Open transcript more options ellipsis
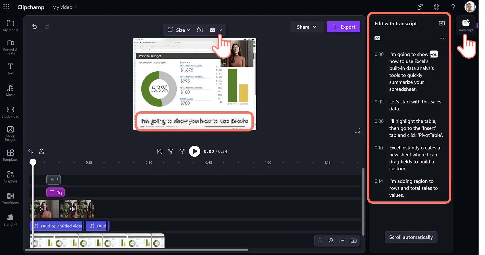Viewport: 485px width, 255px height. (x=442, y=38)
